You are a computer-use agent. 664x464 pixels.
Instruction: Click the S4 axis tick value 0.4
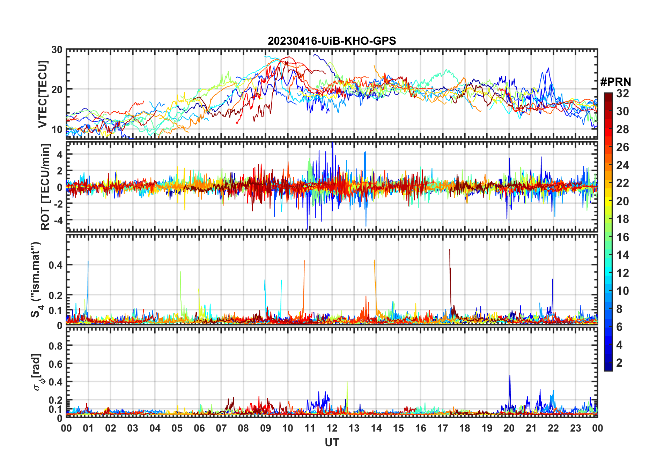(56, 265)
